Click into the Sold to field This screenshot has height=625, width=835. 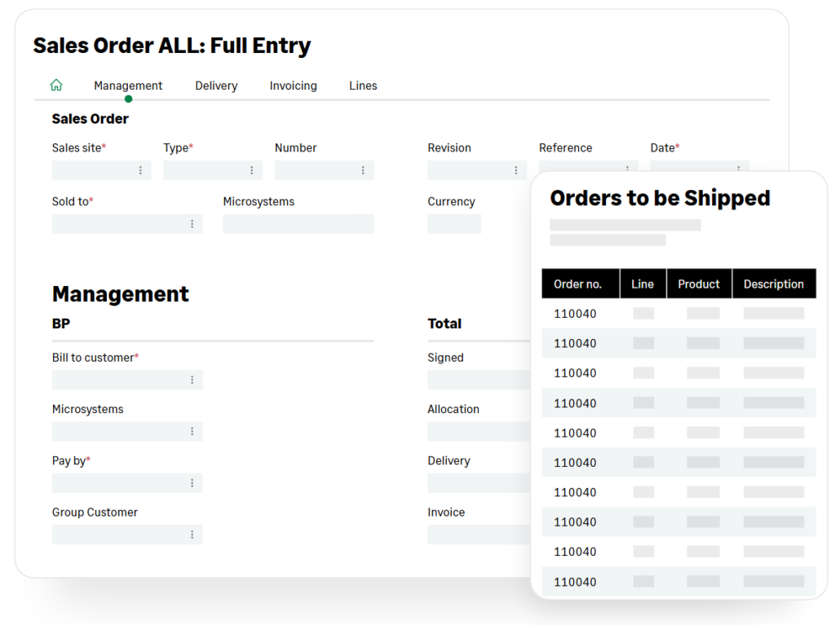127,224
